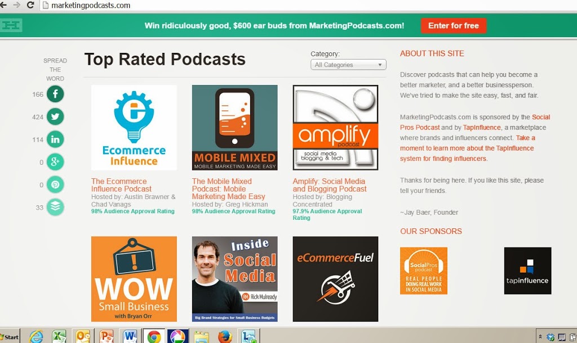Open The Mobile Mixed Podcast title link

click(229, 189)
